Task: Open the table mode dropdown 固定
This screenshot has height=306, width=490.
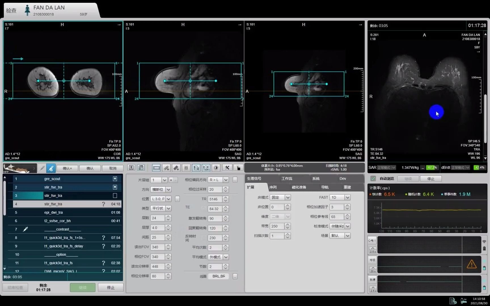Action: click(288, 197)
